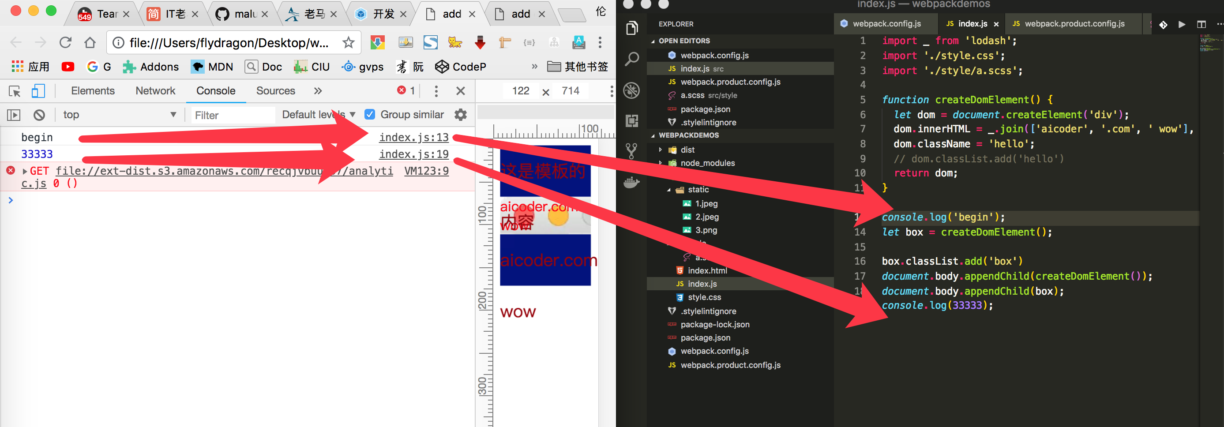The height and width of the screenshot is (427, 1224).
Task: Click the run play icon in editor toolbar
Action: tap(1182, 24)
